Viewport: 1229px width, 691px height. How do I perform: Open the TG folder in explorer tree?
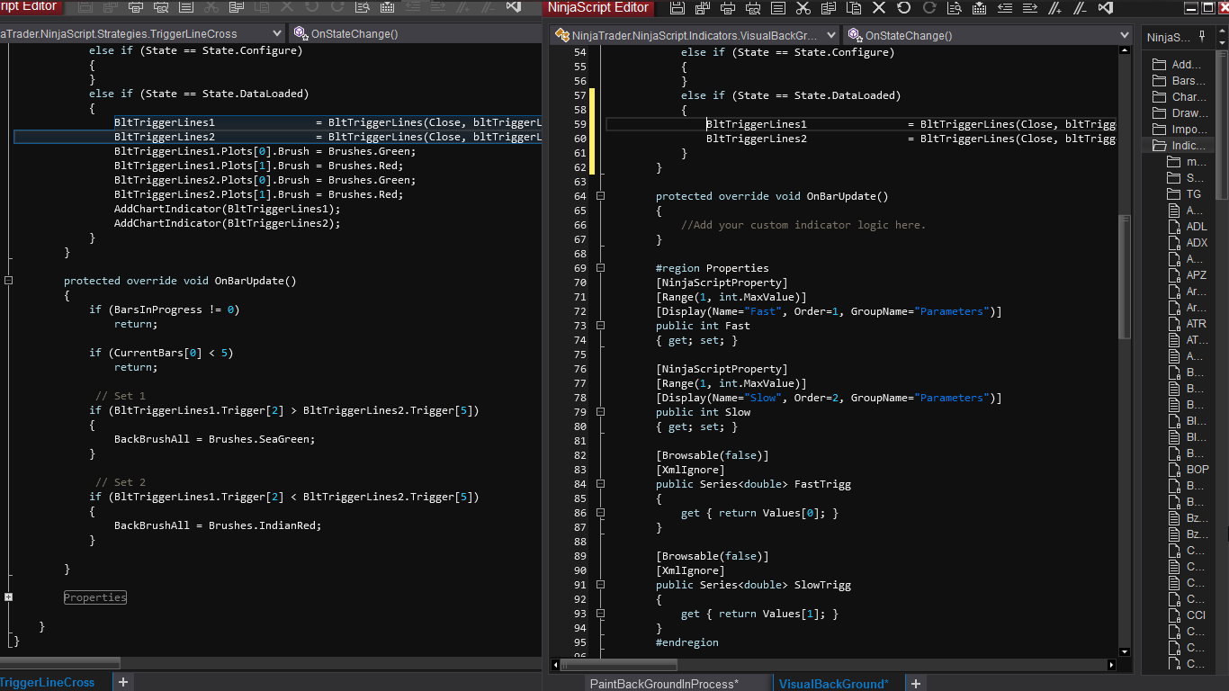(1193, 194)
